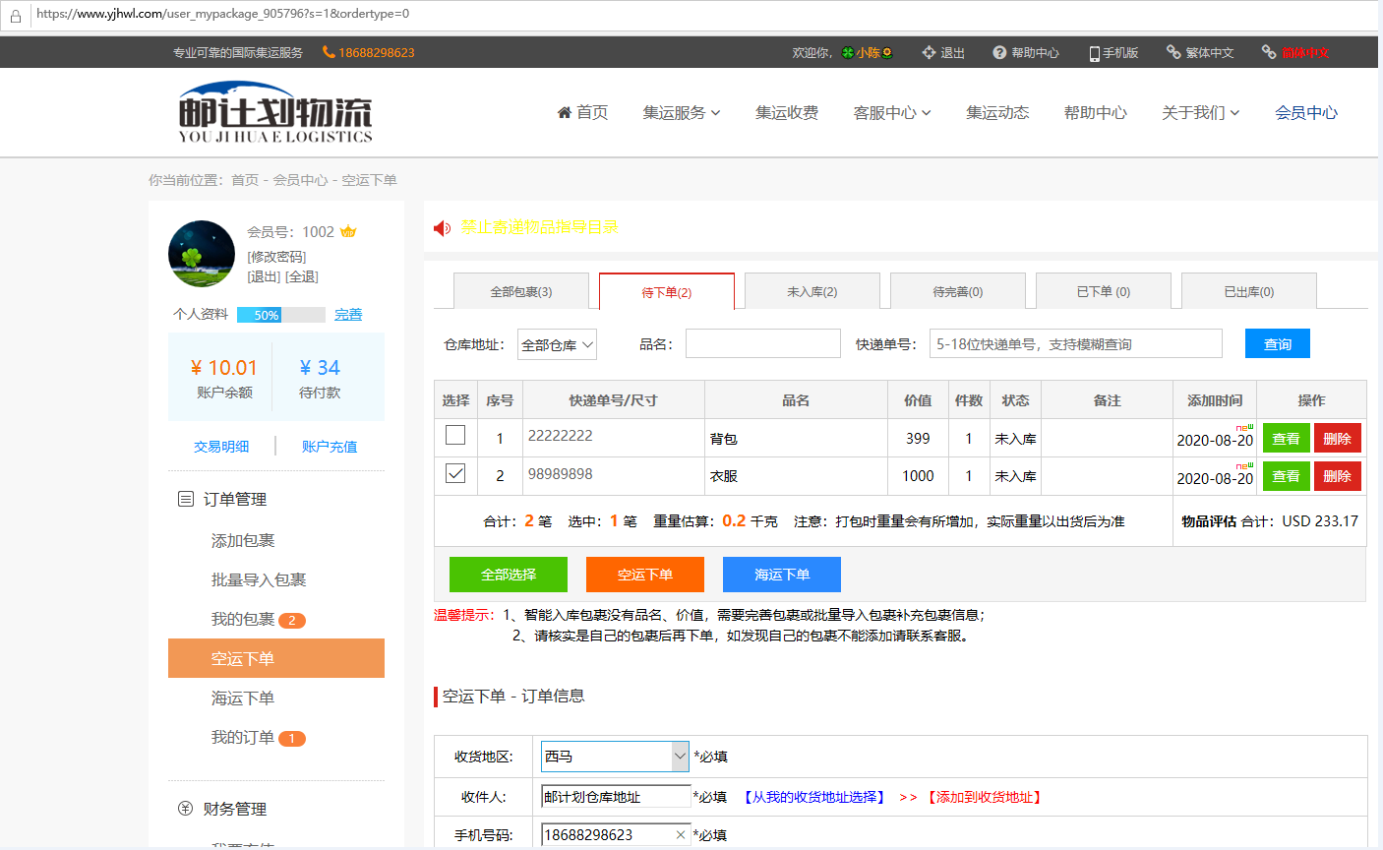This screenshot has height=850, width=1383.
Task: Open the 未入库(2) tab
Action: 812,291
